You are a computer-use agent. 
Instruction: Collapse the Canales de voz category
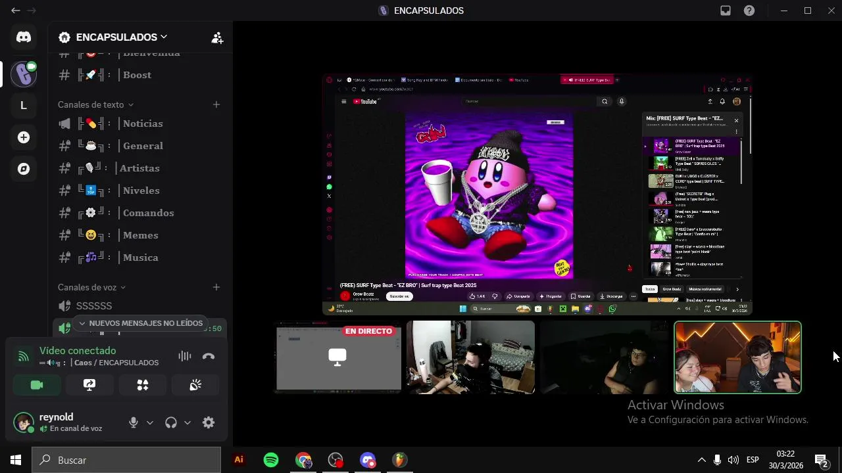[91, 287]
